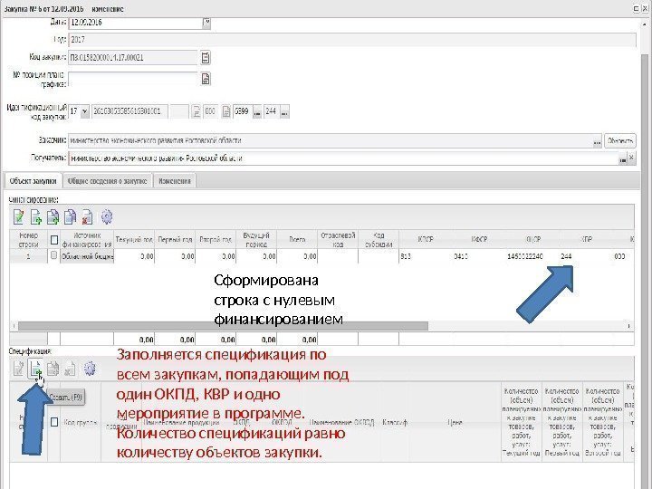Click the horizontal scrollbar of Финансирование grid
Screen dimensions: 652x489
tap(223, 326)
